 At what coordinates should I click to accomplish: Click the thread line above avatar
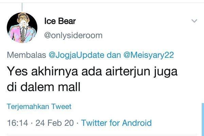(x=22, y=7)
